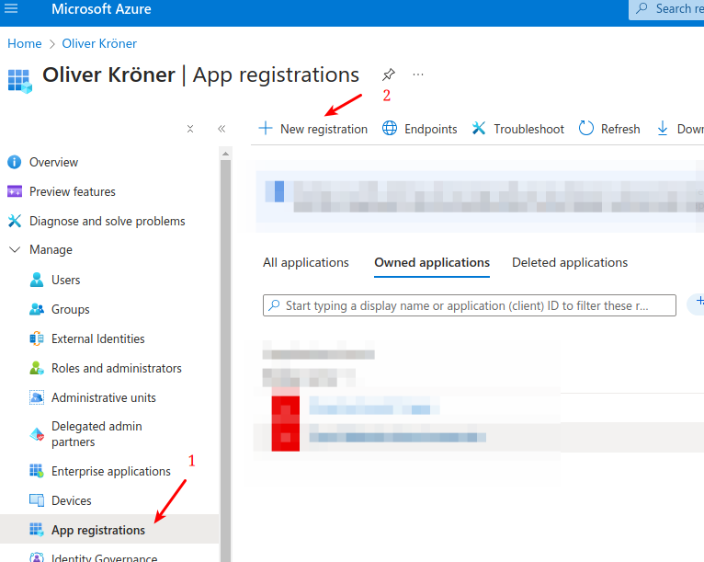Click the Refresh circular arrow icon

[586, 129]
